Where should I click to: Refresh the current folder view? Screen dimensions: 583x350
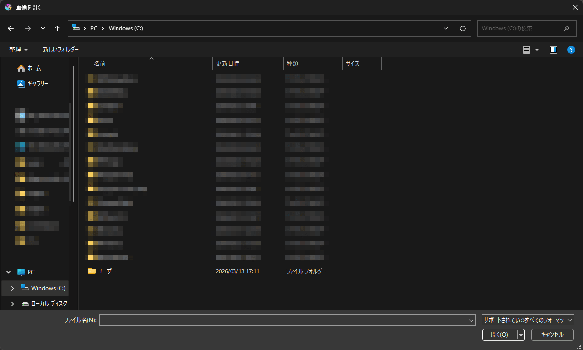coord(462,28)
